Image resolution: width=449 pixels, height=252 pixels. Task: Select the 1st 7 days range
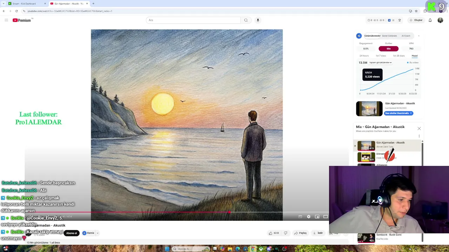pyautogui.click(x=381, y=56)
